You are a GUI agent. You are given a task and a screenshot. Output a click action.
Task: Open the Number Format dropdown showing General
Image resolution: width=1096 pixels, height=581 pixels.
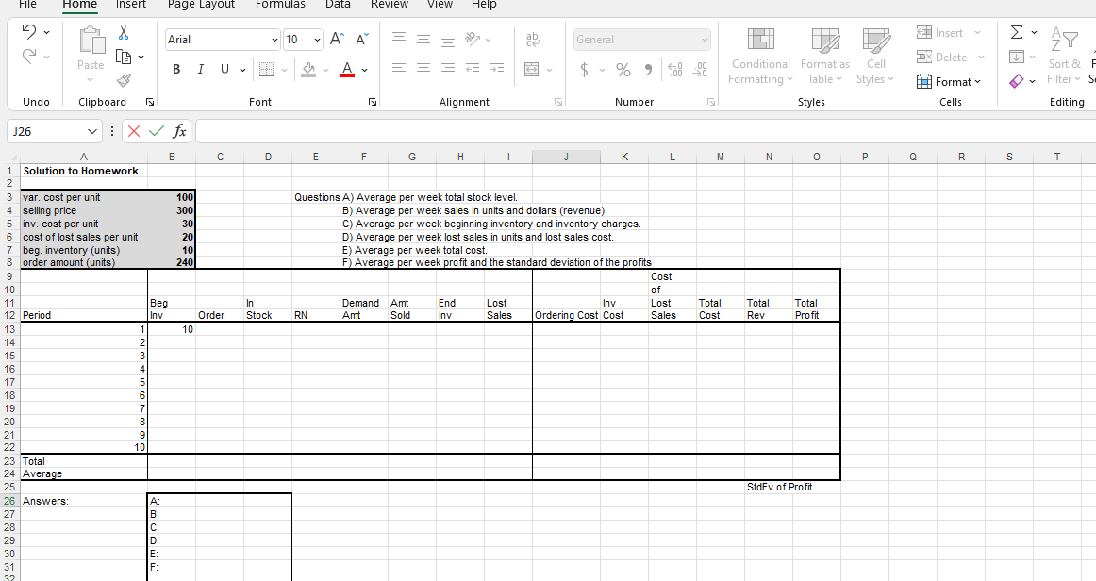tap(641, 39)
